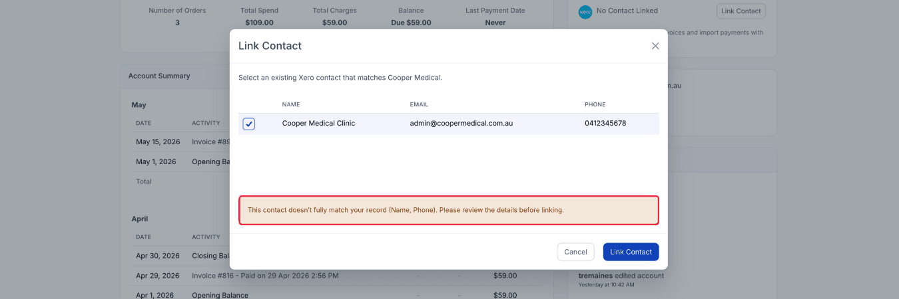Click the Xero logo icon

point(585,11)
